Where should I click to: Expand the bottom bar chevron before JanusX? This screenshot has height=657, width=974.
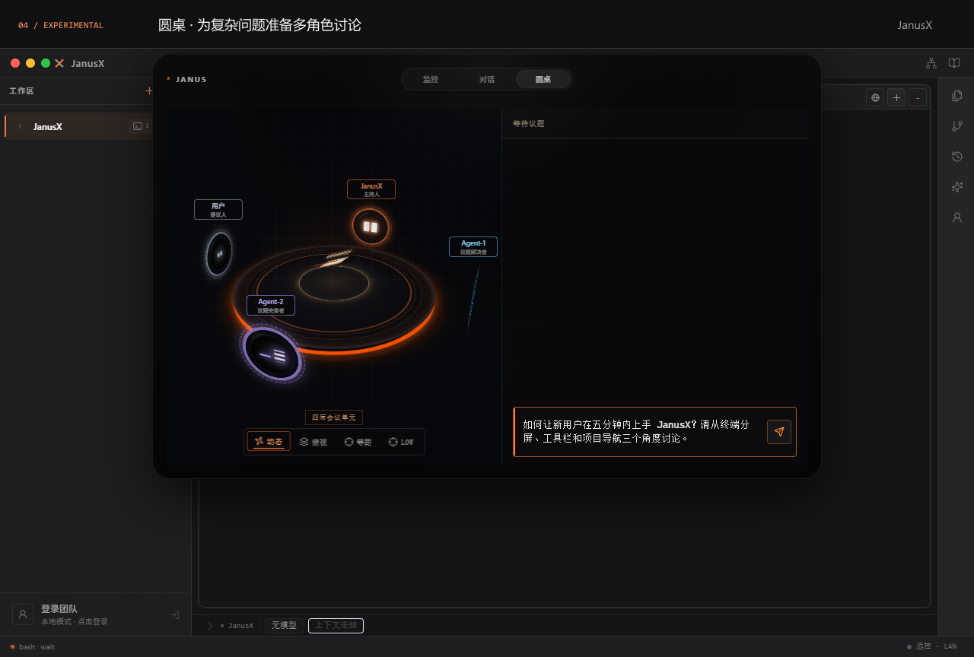210,626
